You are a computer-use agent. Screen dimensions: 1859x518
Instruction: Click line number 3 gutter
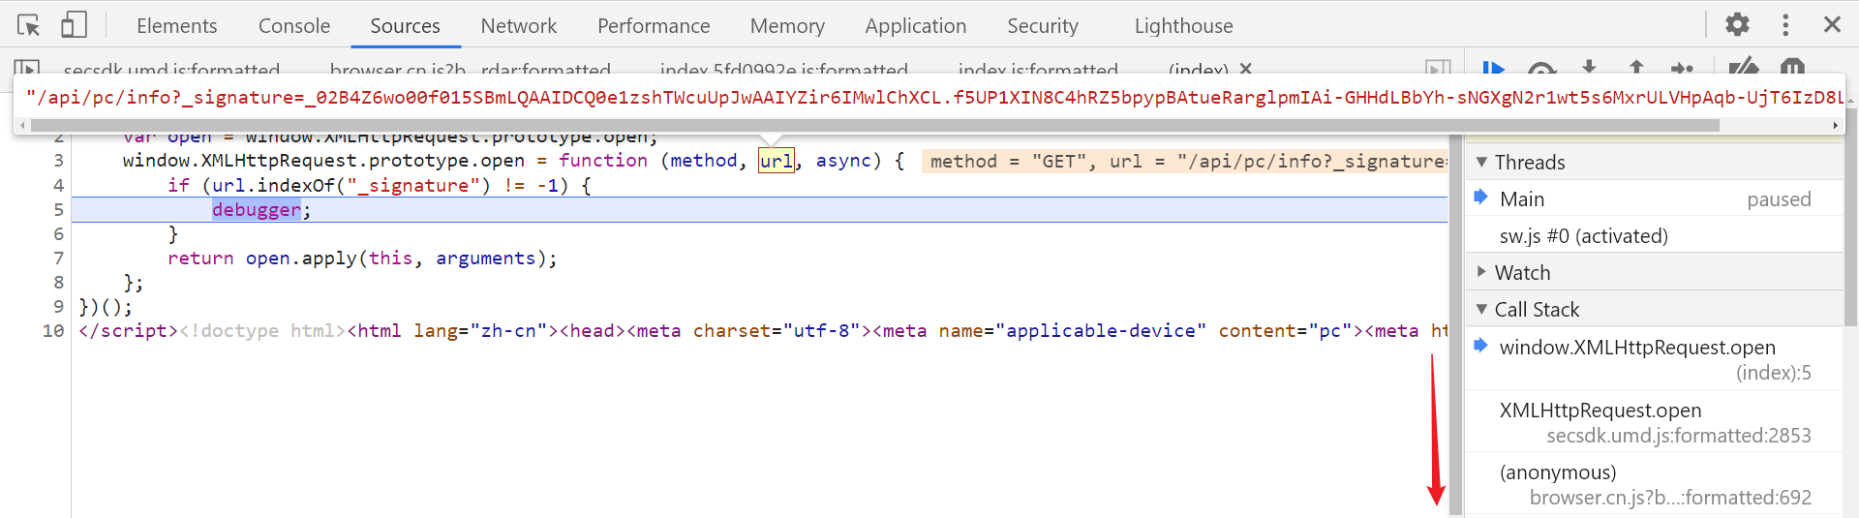tap(58, 161)
